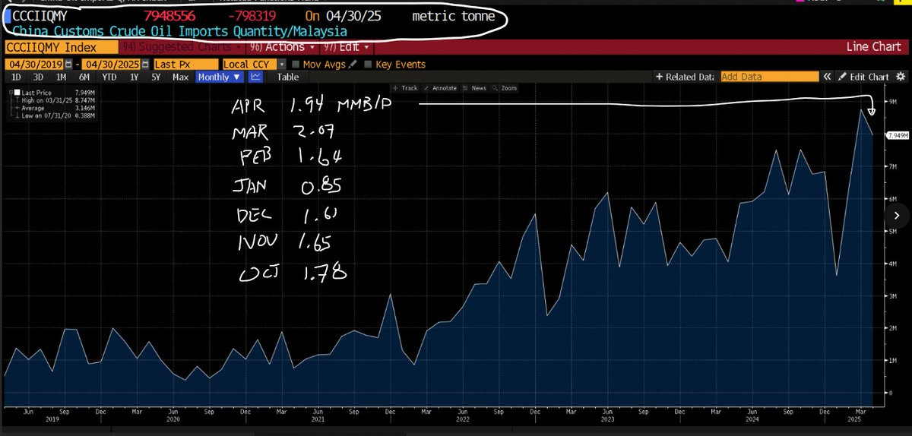Click the Edit Chart button
The height and width of the screenshot is (436, 912).
[x=864, y=77]
